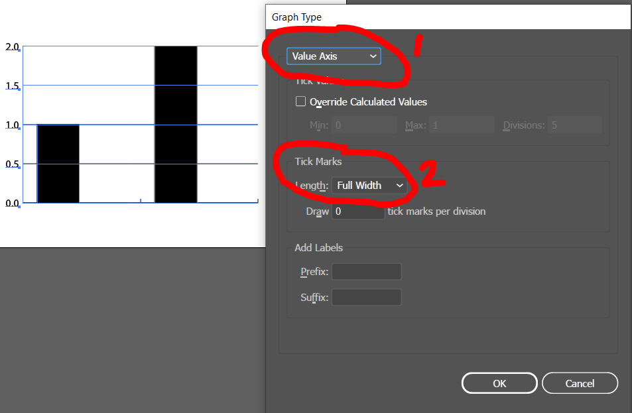This screenshot has height=413, width=632.
Task: Expand the Full Width options list
Action: (369, 186)
